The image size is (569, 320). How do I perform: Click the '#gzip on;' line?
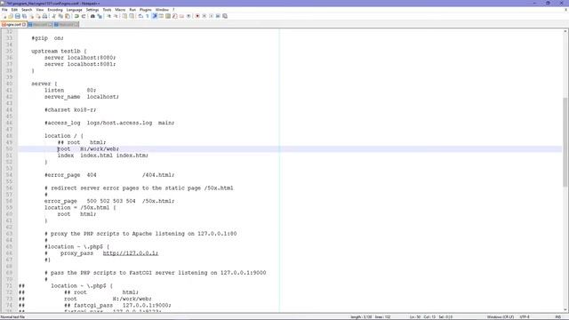tap(47, 38)
